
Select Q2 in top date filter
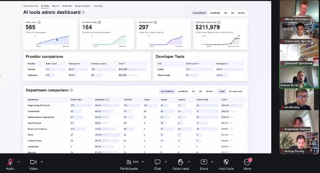pyautogui.click(x=232, y=13)
